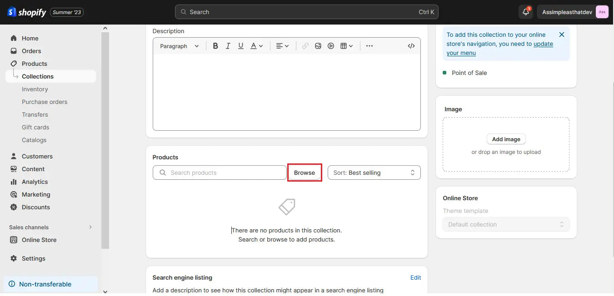Apply italic formatting to description text
This screenshot has width=614, height=296.
coord(228,45)
